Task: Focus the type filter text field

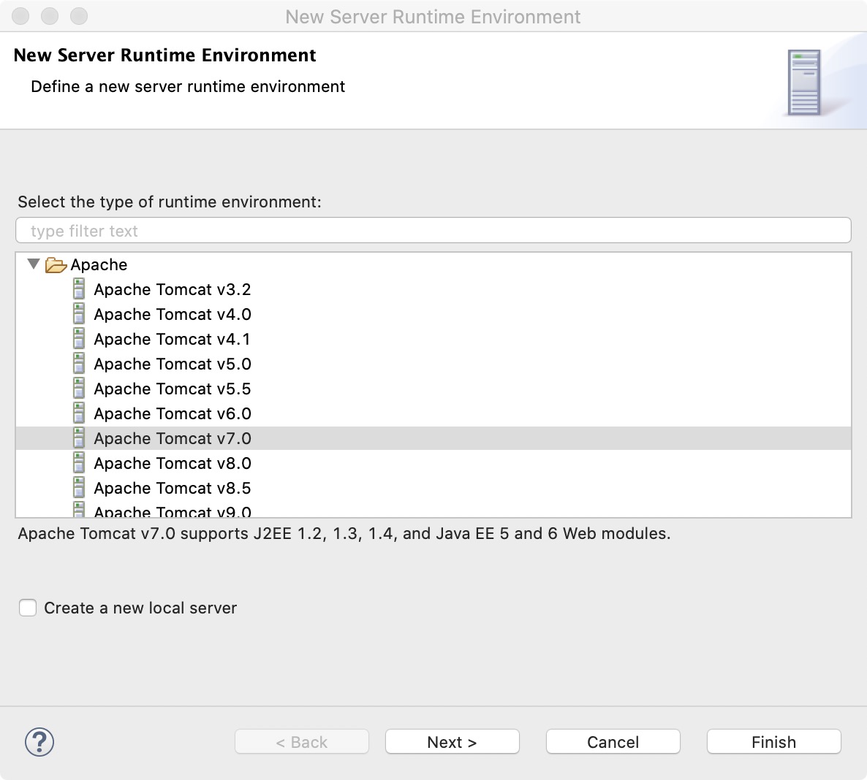Action: click(434, 230)
